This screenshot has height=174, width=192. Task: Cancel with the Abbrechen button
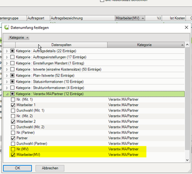point(50,168)
